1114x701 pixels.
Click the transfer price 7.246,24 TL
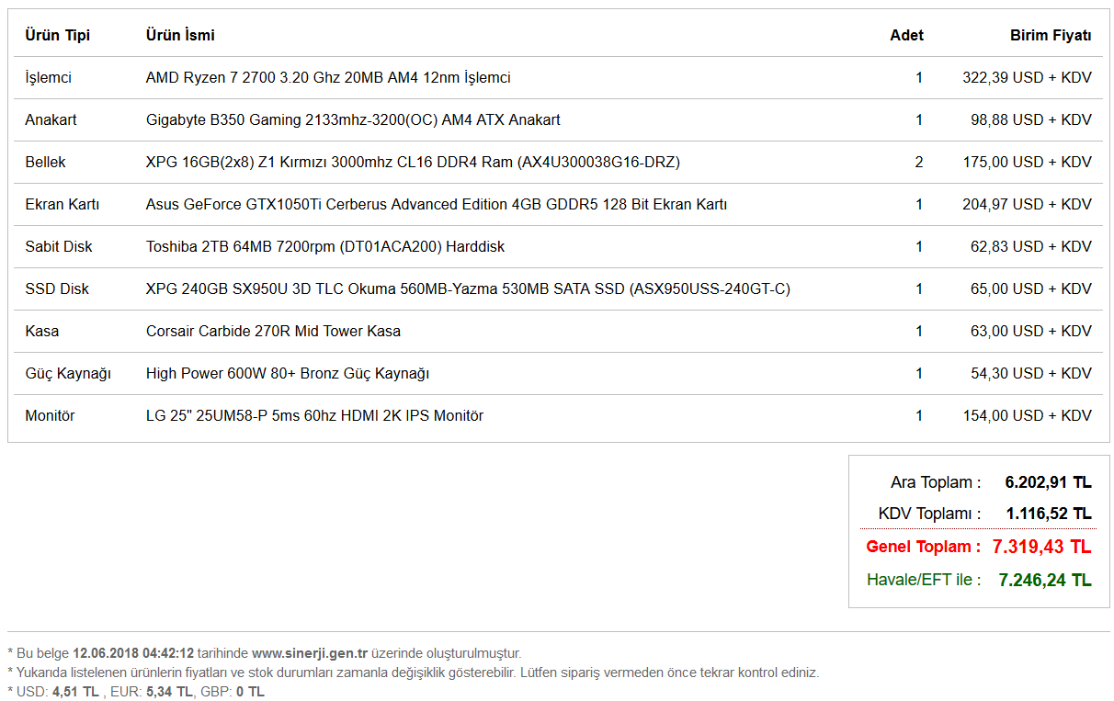[x=1045, y=580]
